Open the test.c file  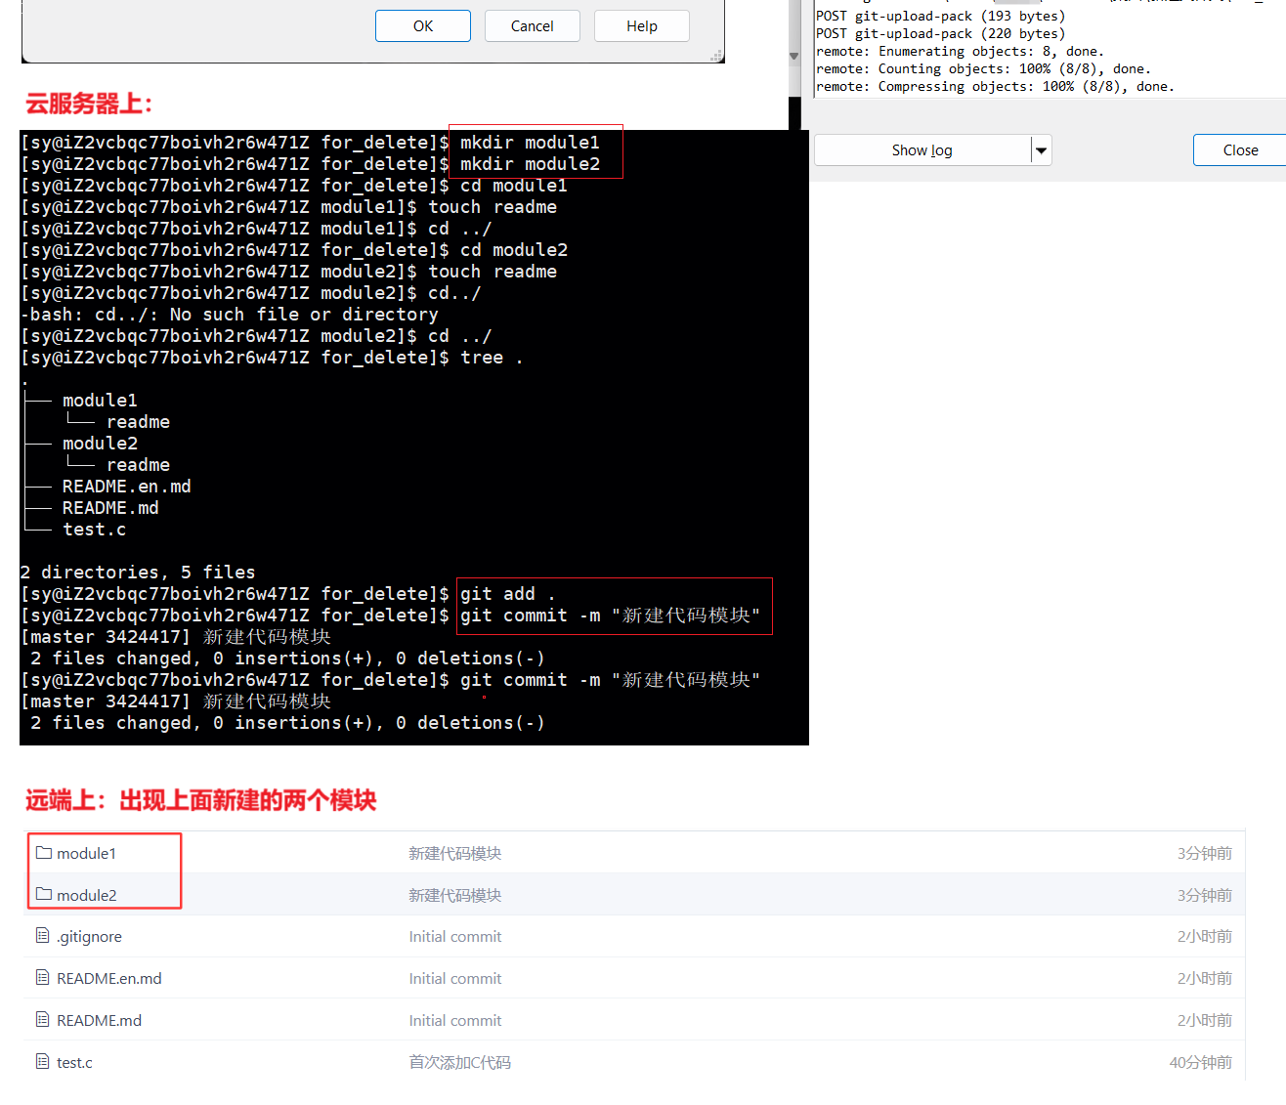[74, 1063]
